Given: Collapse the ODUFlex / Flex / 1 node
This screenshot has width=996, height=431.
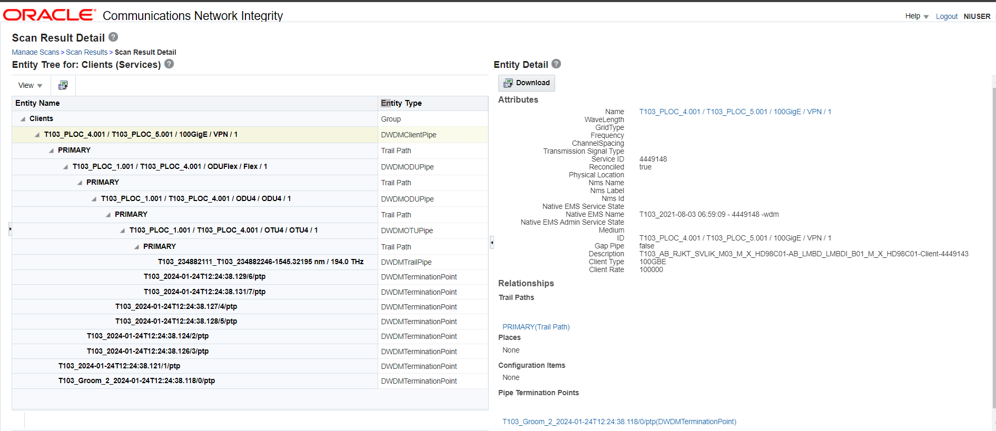Looking at the screenshot, I should click(x=65, y=167).
